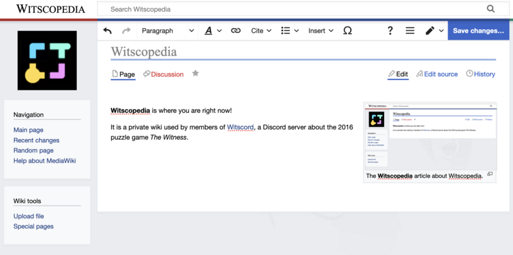Go to Witscopedia wordmark home

[x=51, y=9]
